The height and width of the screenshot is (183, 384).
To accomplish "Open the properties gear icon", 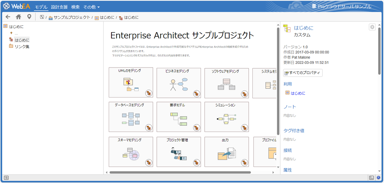I will pos(372,27).
